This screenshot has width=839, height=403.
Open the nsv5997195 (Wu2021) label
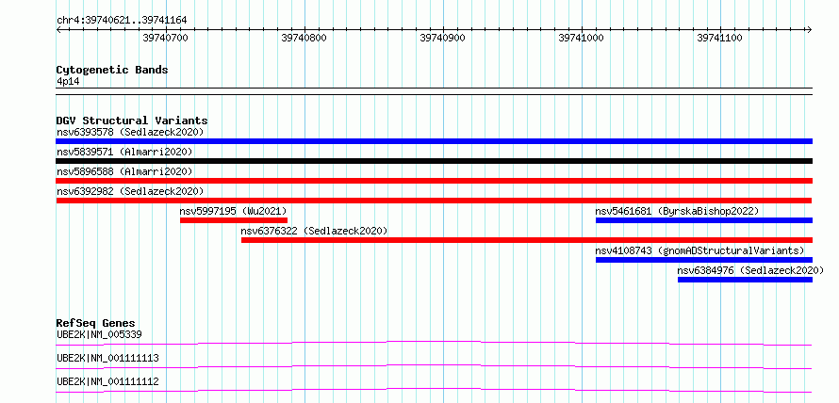point(233,211)
